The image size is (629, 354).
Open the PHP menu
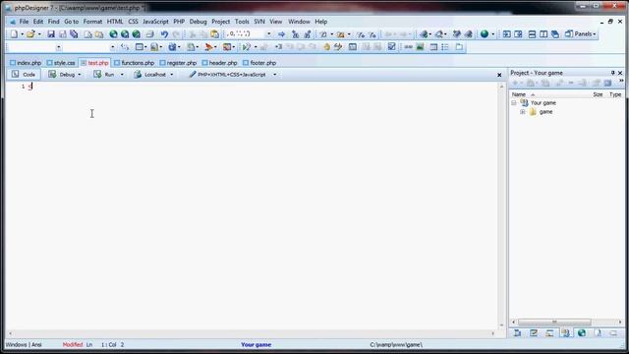(179, 22)
